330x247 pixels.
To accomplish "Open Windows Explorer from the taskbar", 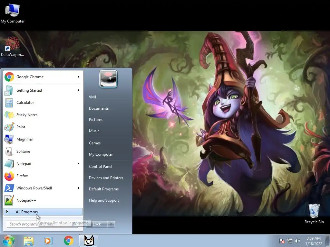I will 29,241.
